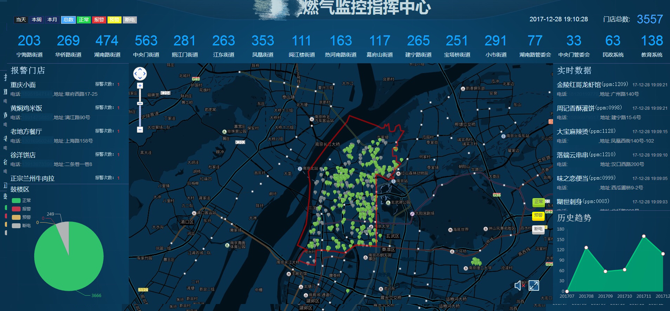Zoom in the map with plus button
This screenshot has width=670, height=311.
140,86
